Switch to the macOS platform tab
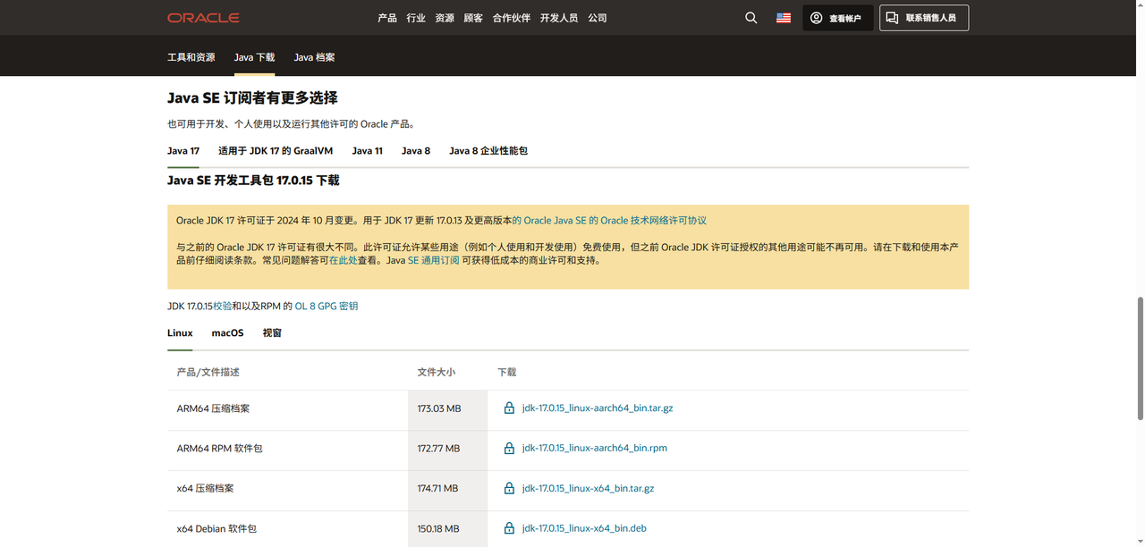1145x547 pixels. (x=227, y=333)
